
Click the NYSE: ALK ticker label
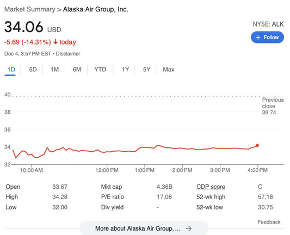tap(268, 24)
